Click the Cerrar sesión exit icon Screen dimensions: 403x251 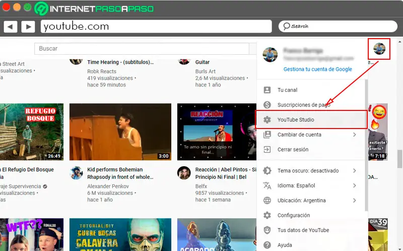[267, 149]
